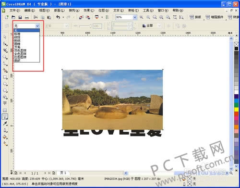Click the Copy icon in the toolbar
Image resolution: width=240 pixels, height=188 pixels.
pyautogui.click(x=43, y=17)
